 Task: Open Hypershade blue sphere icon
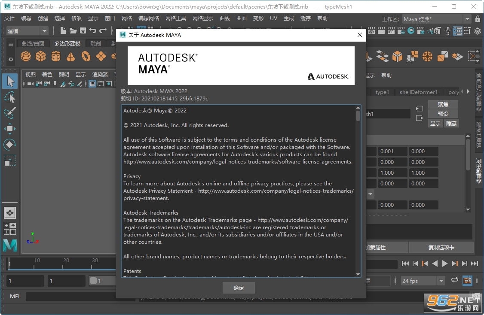click(411, 30)
